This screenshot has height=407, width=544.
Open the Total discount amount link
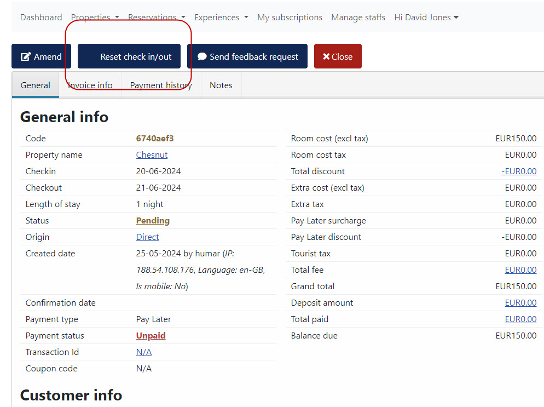[x=519, y=171]
